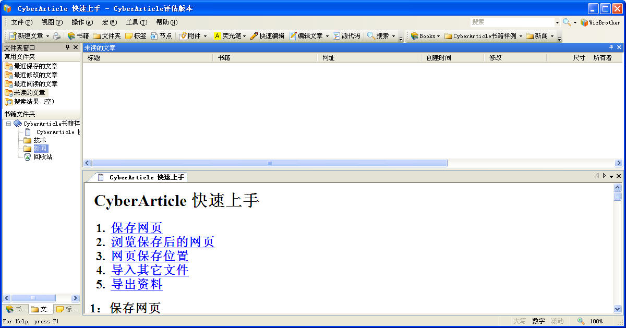Open the 帮助 menu
Screen dimensions: 626x328
point(166,22)
